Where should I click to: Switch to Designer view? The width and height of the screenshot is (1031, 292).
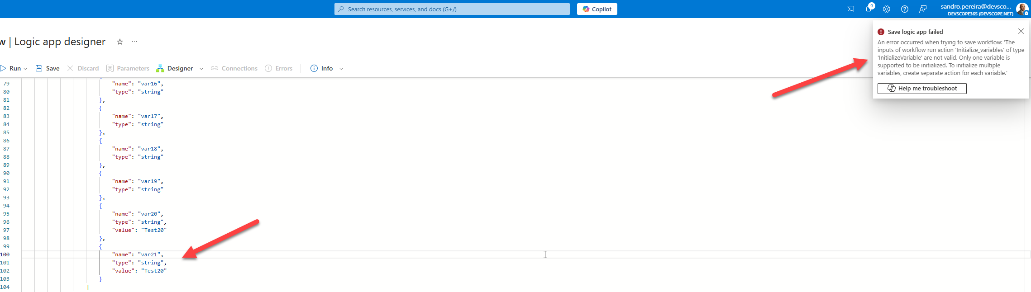click(175, 68)
